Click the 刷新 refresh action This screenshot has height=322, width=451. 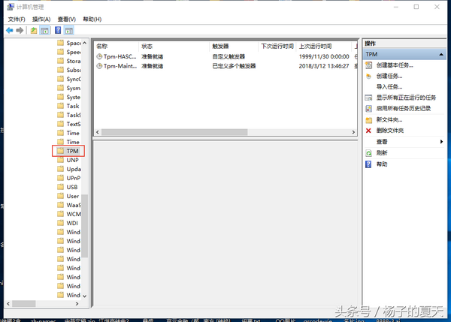point(382,152)
